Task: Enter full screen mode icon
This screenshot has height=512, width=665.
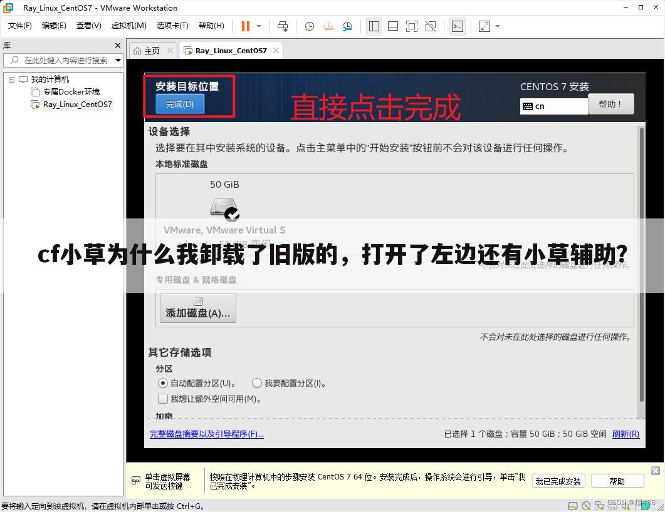Action: coord(411,26)
